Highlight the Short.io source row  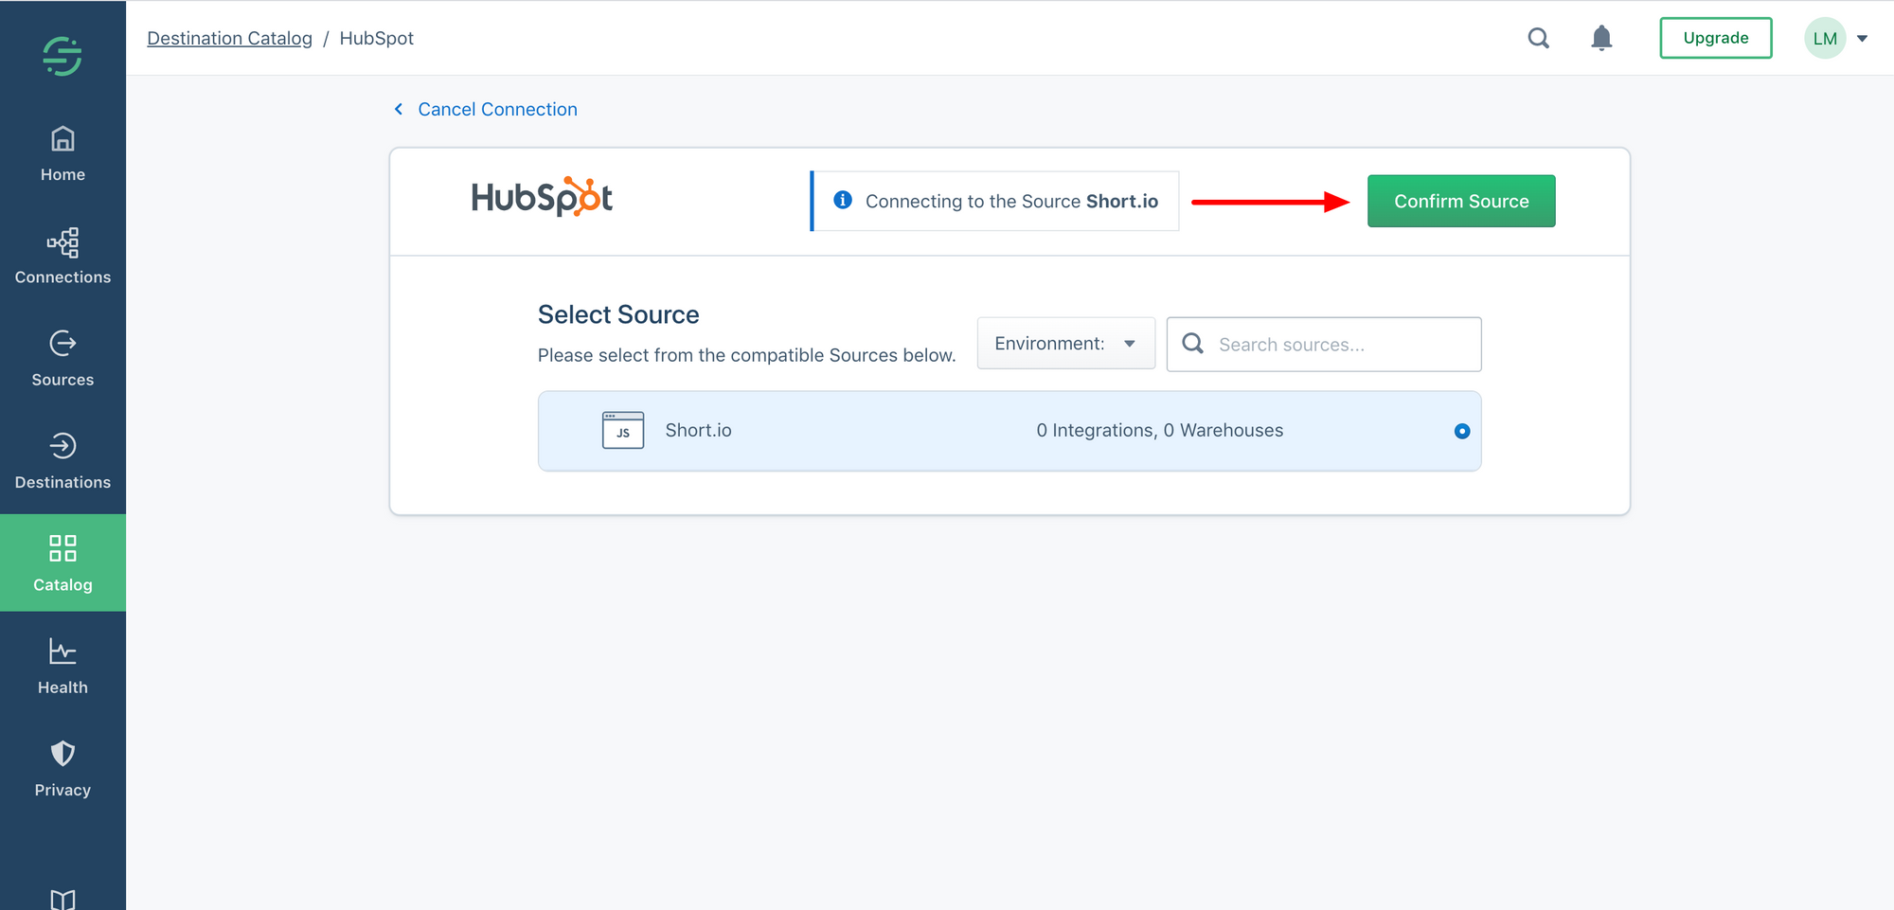coord(1009,431)
